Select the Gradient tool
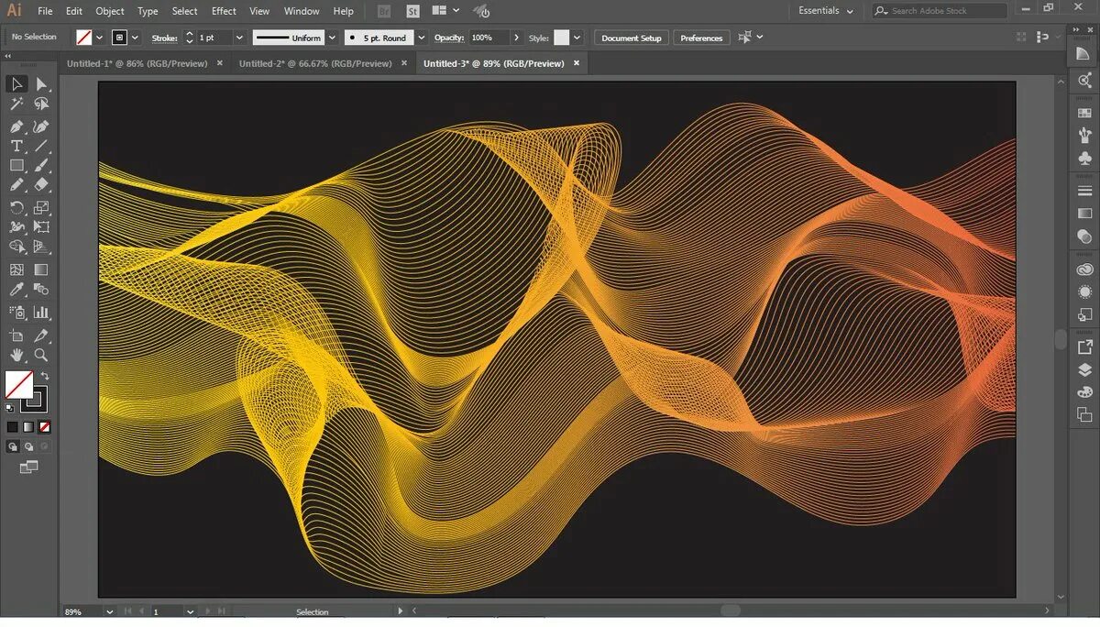Screen dimensions: 1100x627 (41, 270)
